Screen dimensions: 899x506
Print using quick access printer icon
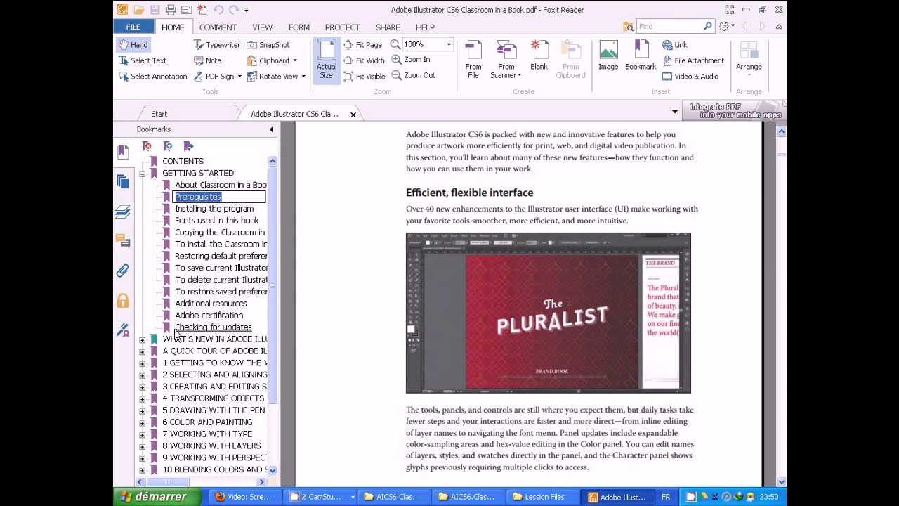171,10
